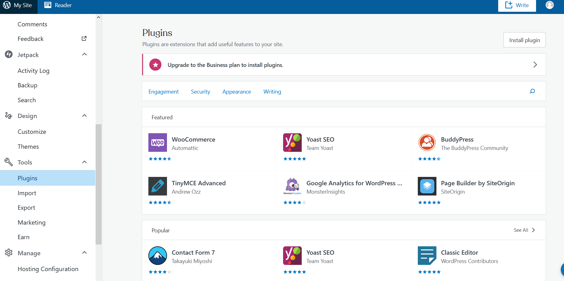564x281 pixels.
Task: Open My Site in top bar
Action: (x=19, y=5)
